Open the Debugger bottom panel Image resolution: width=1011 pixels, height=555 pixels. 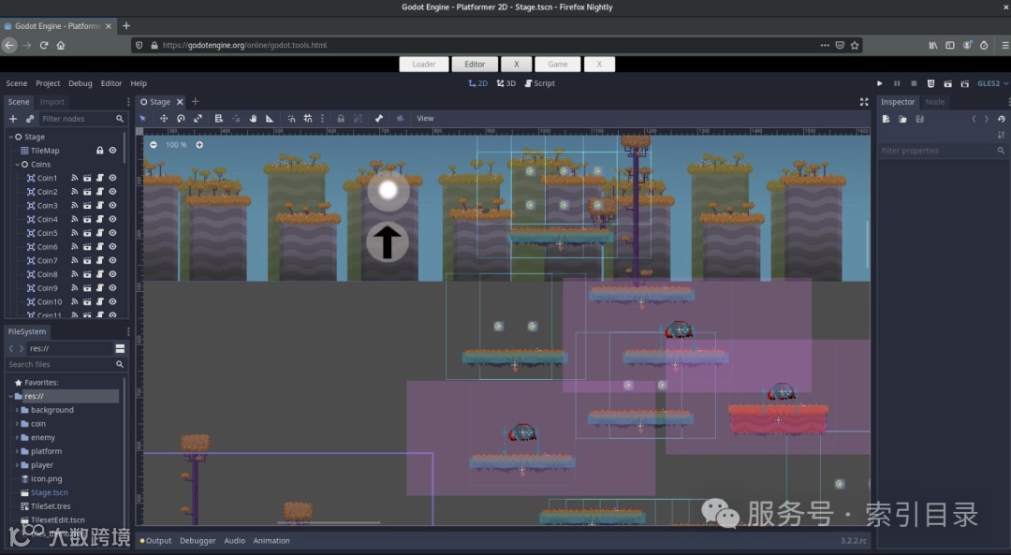pyautogui.click(x=198, y=541)
